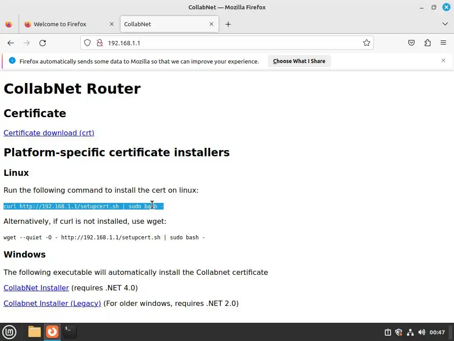Viewport: 454px width, 341px height.
Task: Open the Extensions puzzle icon
Action: click(x=427, y=43)
